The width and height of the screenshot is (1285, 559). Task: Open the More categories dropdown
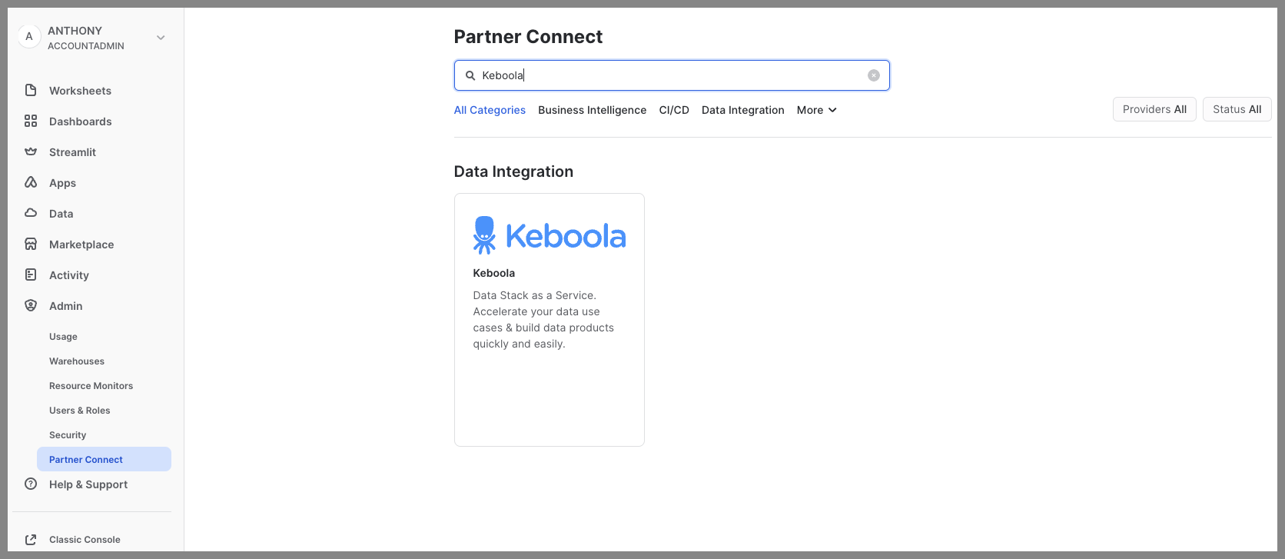(817, 110)
